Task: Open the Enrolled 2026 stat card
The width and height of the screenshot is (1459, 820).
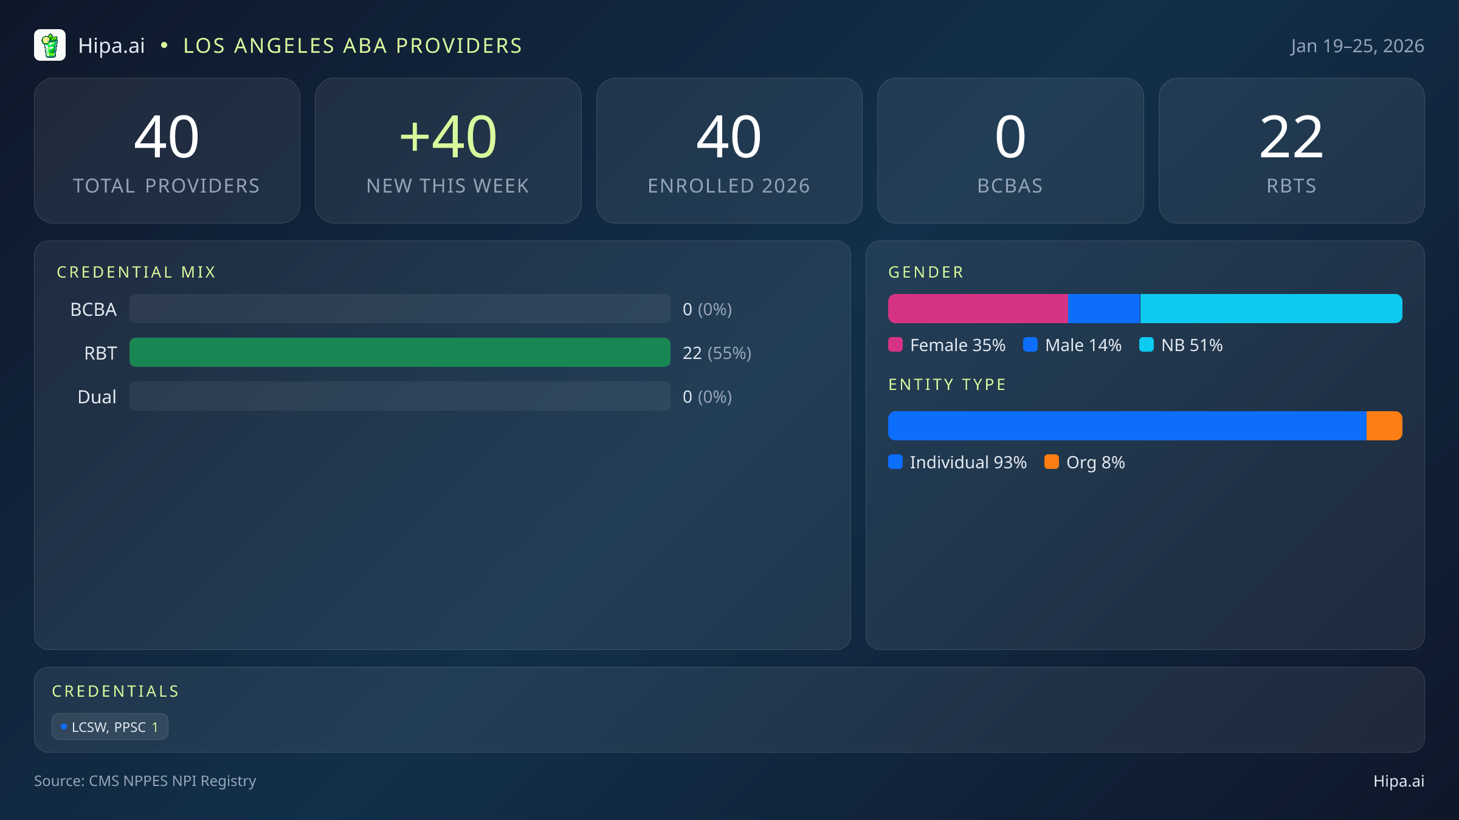Action: click(x=729, y=150)
